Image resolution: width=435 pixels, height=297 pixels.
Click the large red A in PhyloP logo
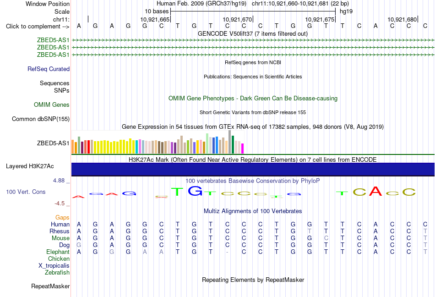click(x=375, y=191)
